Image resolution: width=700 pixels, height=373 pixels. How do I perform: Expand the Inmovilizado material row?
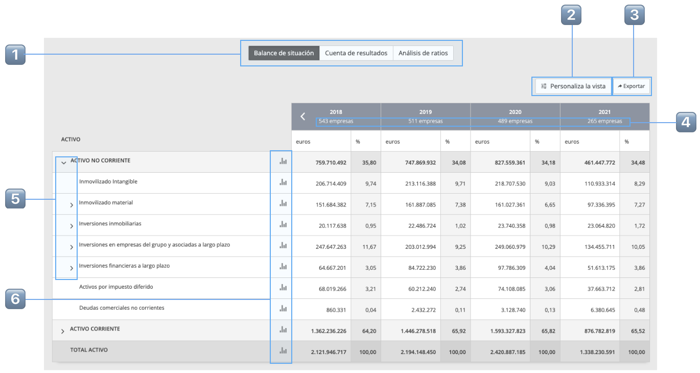tap(72, 205)
